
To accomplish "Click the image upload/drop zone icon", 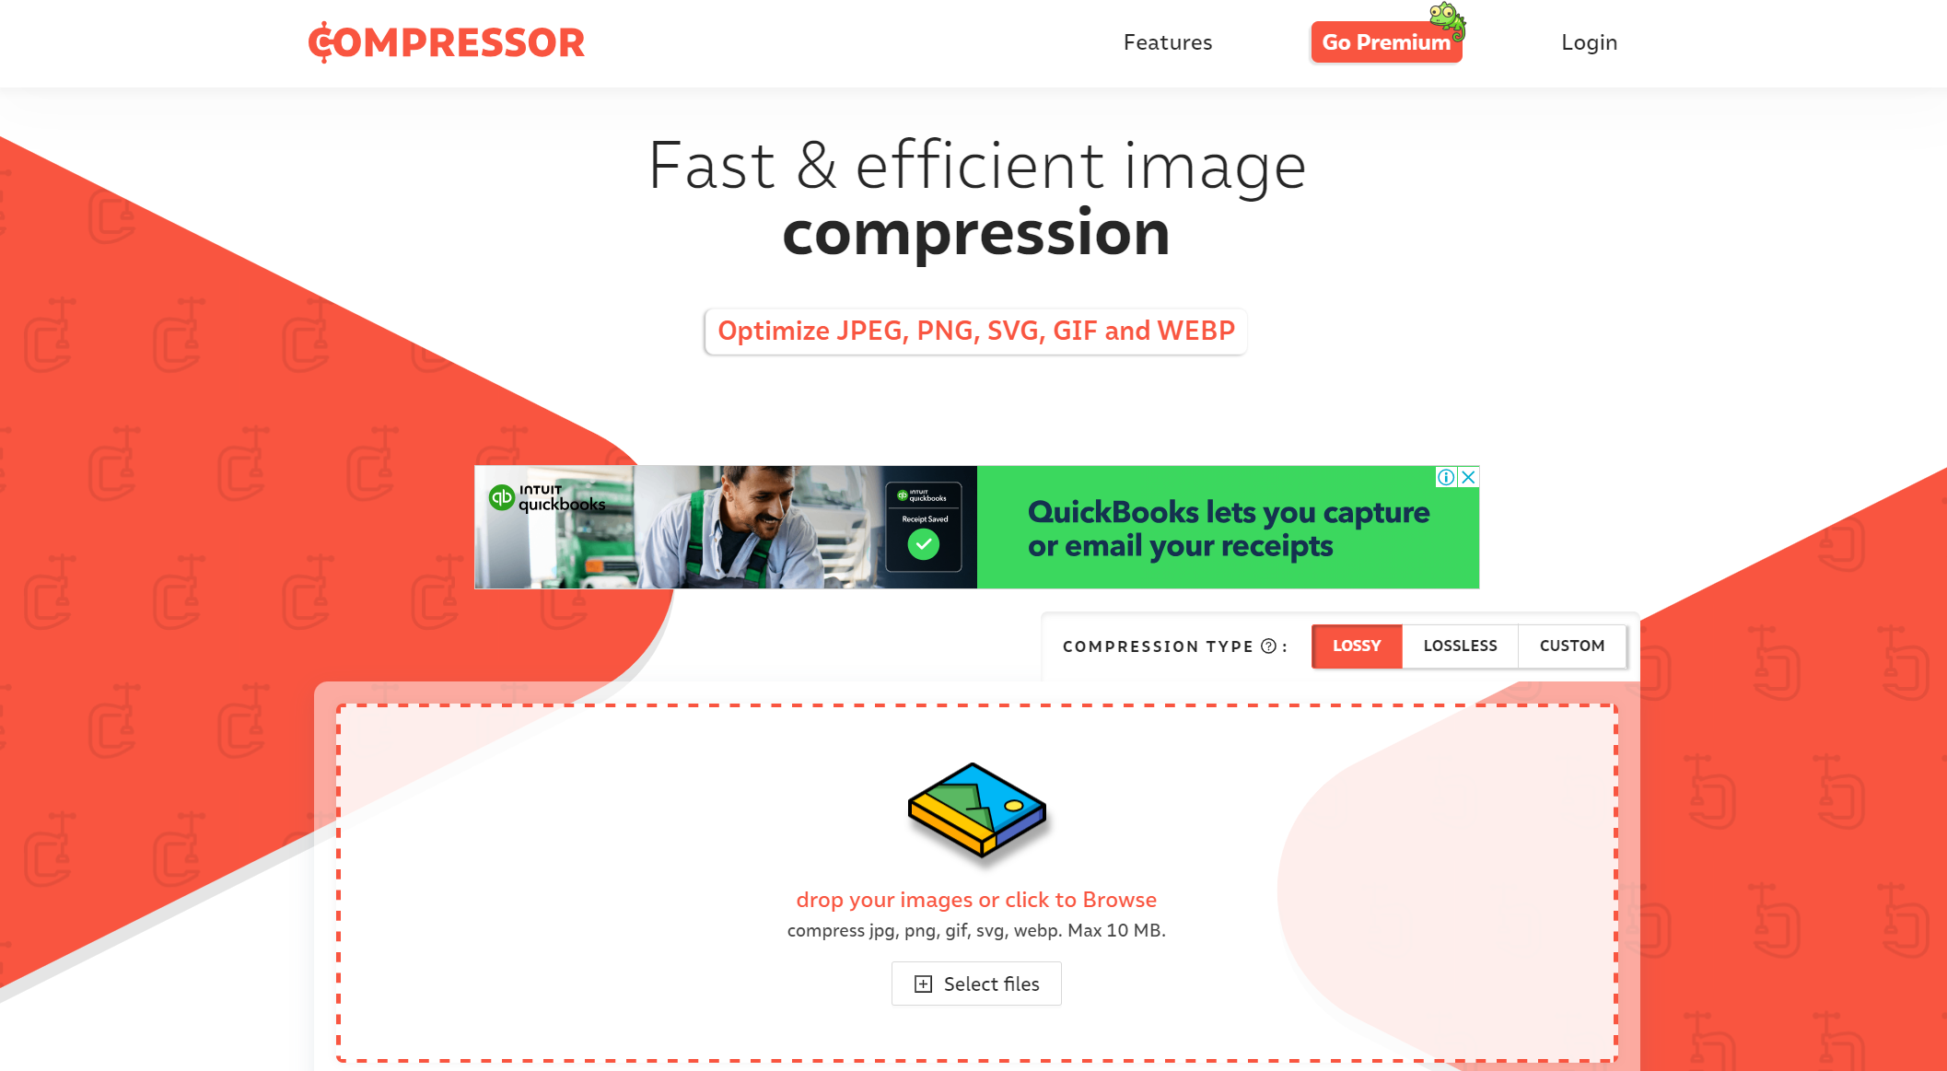I will [x=977, y=809].
